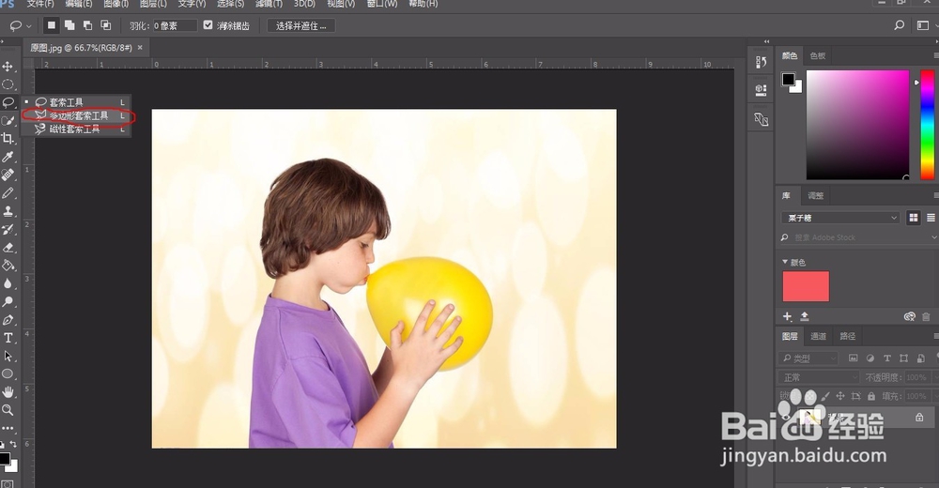939x488 pixels.
Task: Choose New Selection mode button
Action: coord(52,25)
